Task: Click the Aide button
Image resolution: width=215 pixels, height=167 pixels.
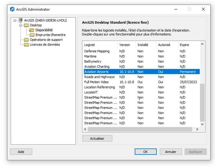Action: 21,152
